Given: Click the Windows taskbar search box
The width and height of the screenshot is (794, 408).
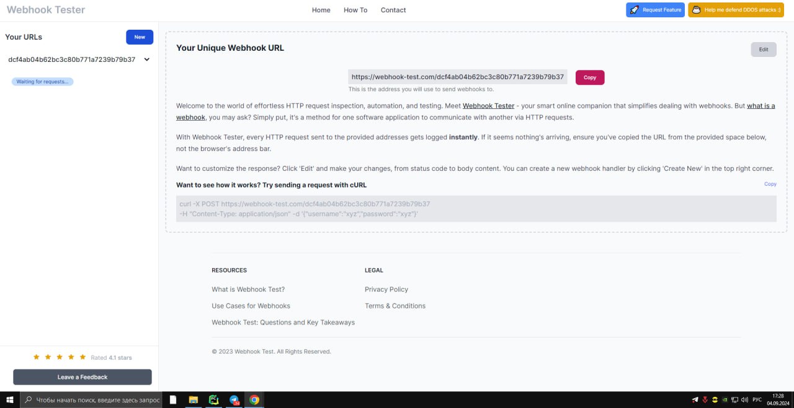Looking at the screenshot, I should 91,400.
